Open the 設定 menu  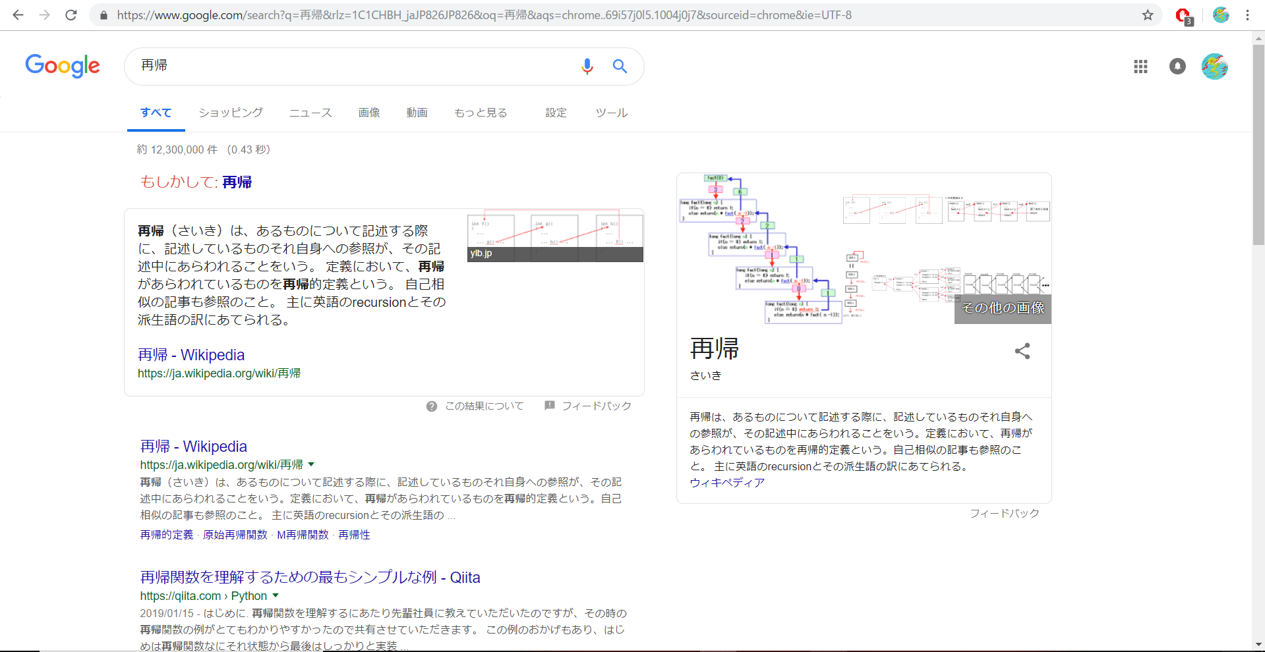point(556,113)
